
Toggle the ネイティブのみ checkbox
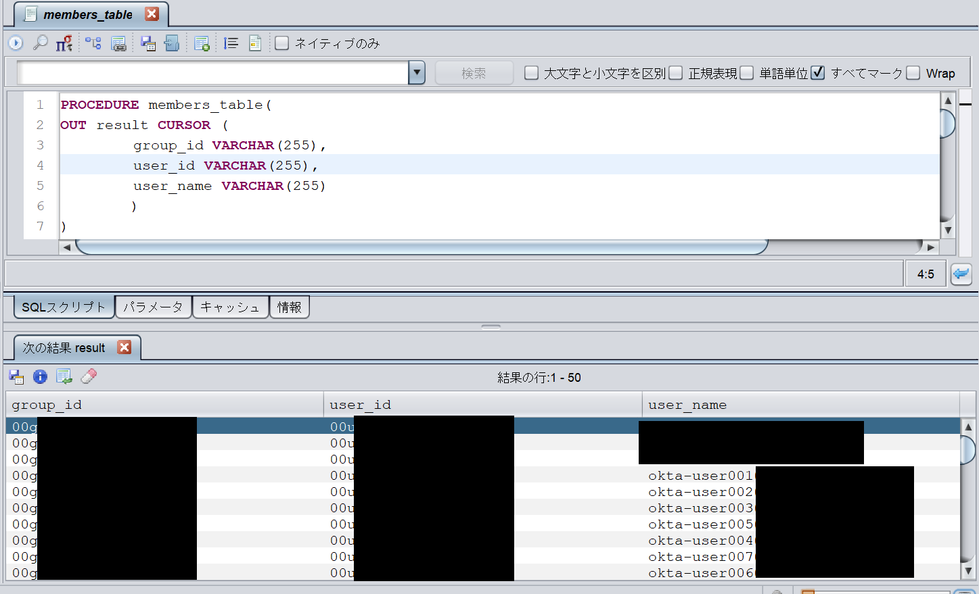pyautogui.click(x=282, y=43)
